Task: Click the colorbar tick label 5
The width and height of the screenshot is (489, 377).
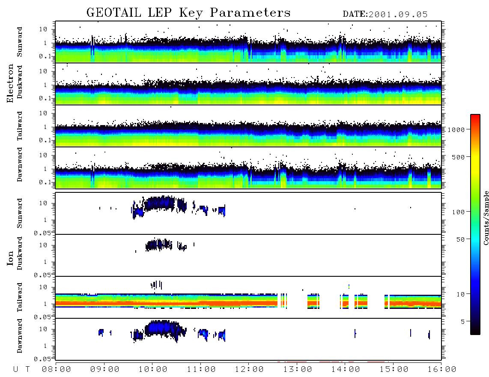Action: click(462, 321)
